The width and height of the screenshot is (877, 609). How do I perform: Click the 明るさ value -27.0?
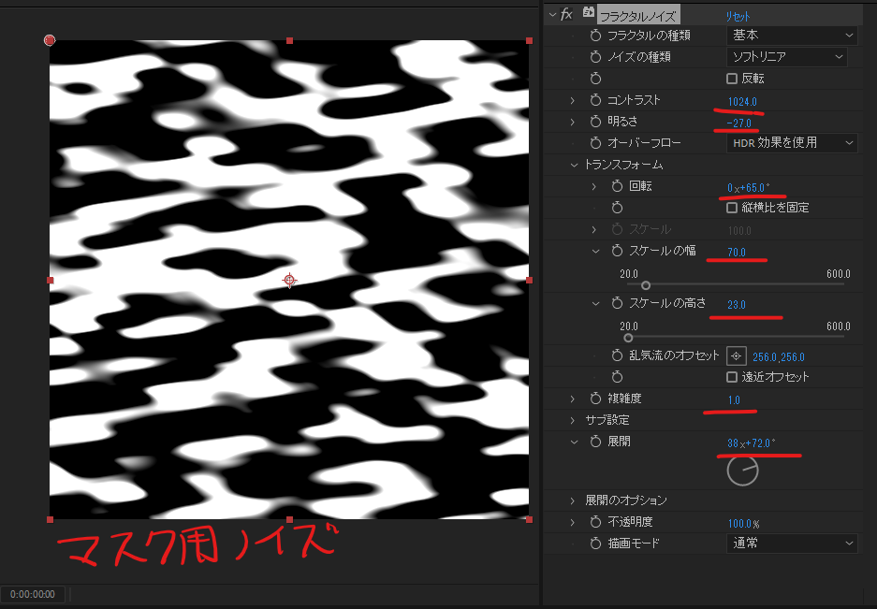pos(738,123)
